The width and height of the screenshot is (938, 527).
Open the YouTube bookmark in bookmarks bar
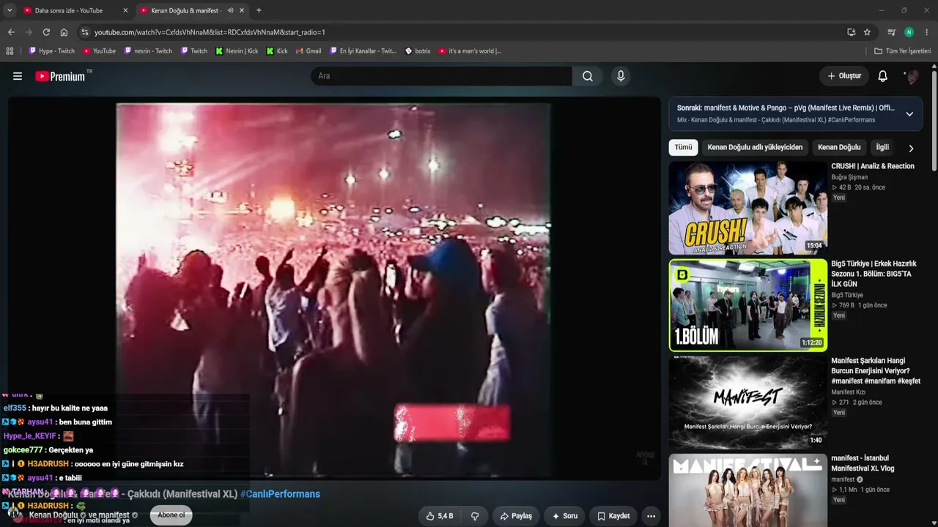[100, 51]
